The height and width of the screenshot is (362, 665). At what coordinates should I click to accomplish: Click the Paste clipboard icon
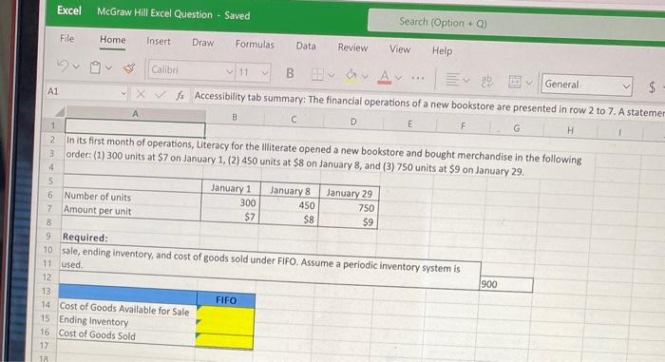[x=95, y=67]
